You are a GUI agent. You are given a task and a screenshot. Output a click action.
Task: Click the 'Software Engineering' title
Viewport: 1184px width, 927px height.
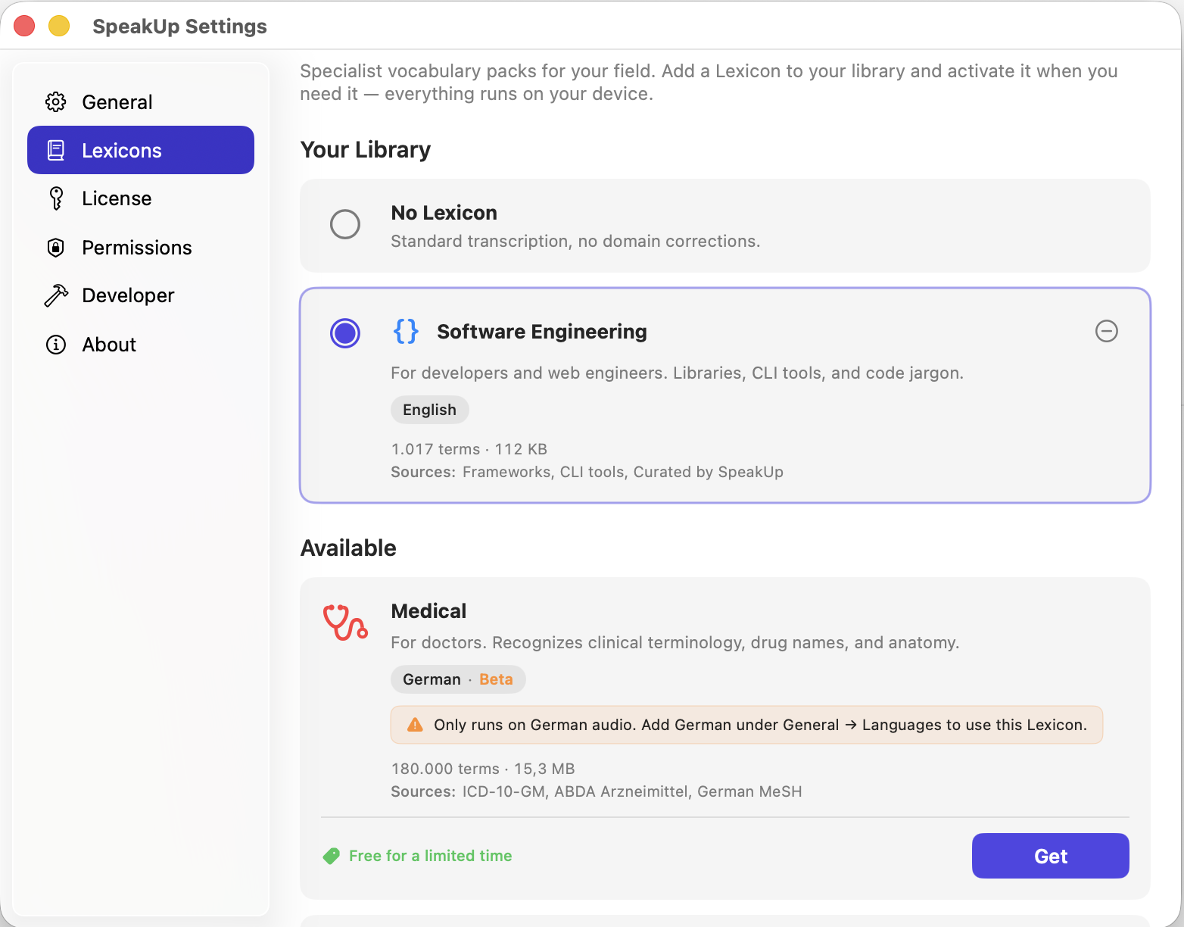(542, 332)
